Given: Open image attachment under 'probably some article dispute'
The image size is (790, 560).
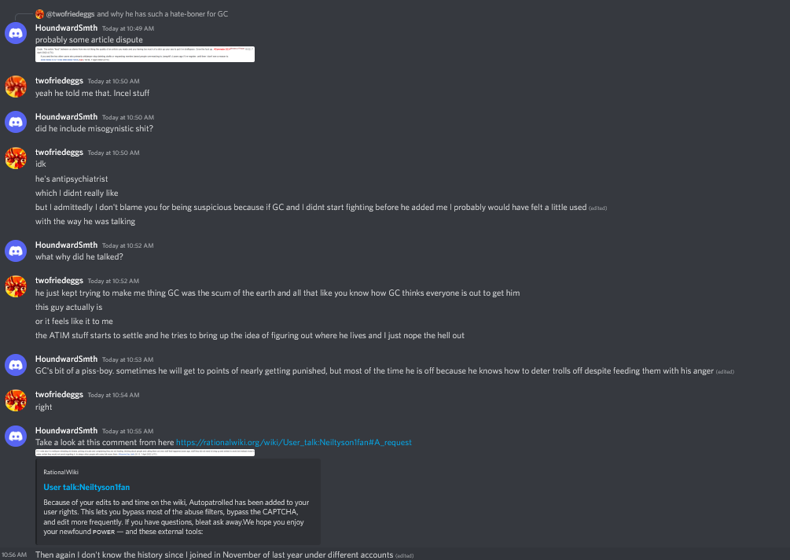Looking at the screenshot, I should click(145, 54).
